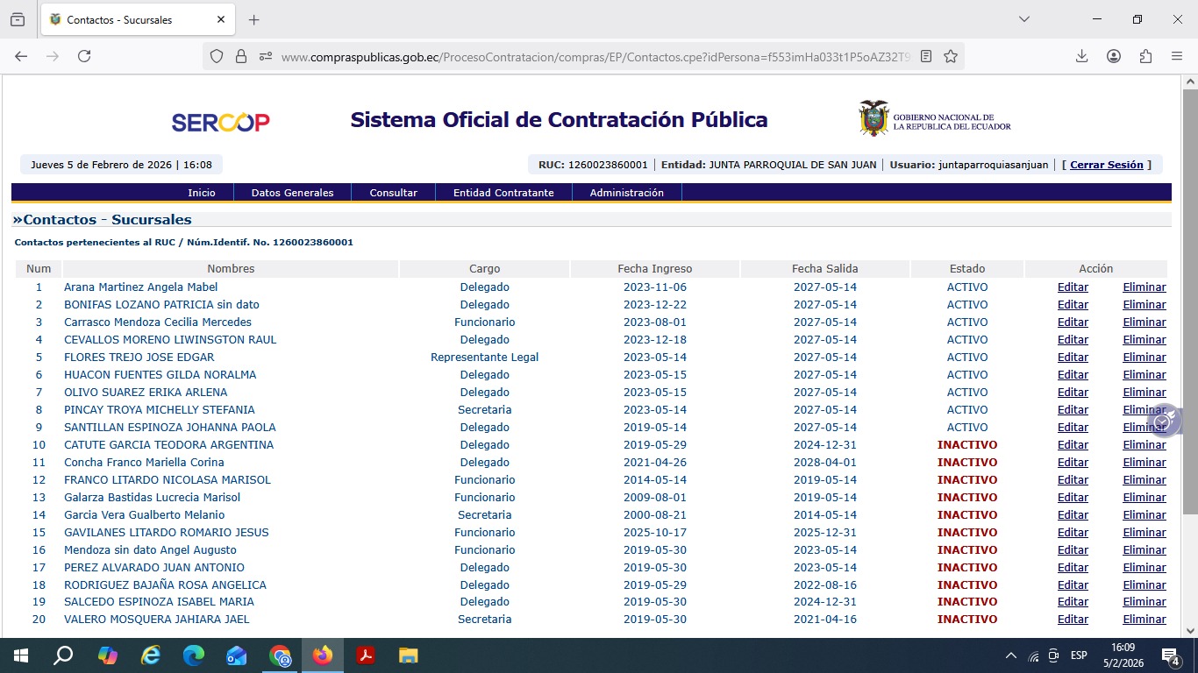Click the browser reload page icon
The width and height of the screenshot is (1198, 673).
click(84, 56)
